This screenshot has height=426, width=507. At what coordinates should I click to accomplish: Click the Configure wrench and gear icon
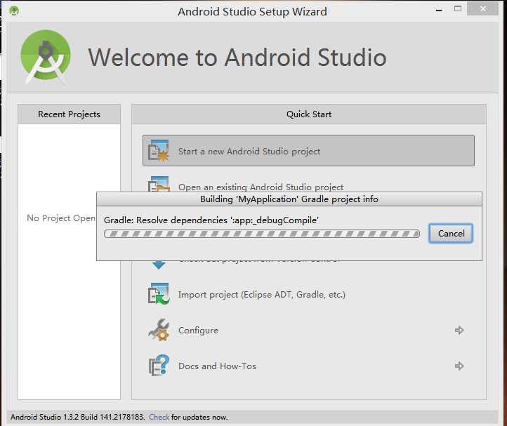pyautogui.click(x=159, y=330)
